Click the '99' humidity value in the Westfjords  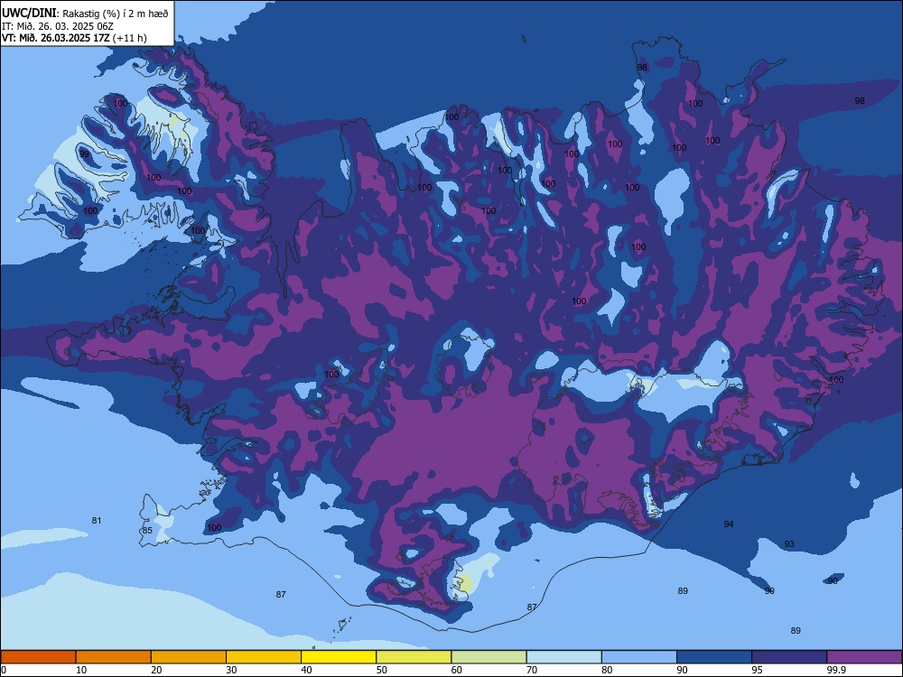point(84,154)
